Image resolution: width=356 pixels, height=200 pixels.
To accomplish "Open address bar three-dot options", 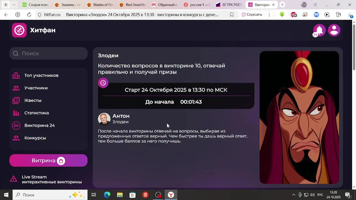I will 269,15.
